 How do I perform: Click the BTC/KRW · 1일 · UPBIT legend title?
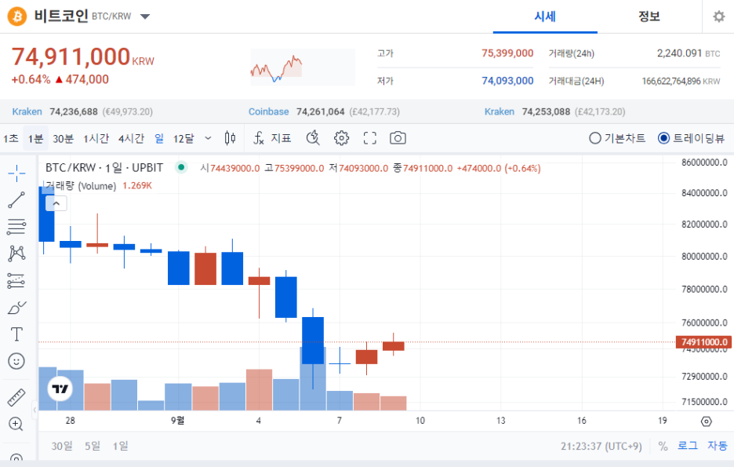pyautogui.click(x=104, y=168)
